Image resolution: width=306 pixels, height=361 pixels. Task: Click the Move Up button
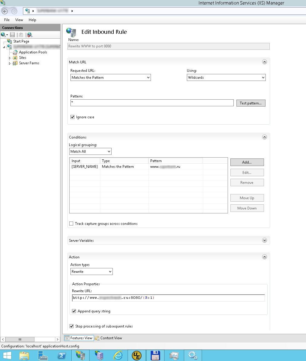pyautogui.click(x=247, y=198)
